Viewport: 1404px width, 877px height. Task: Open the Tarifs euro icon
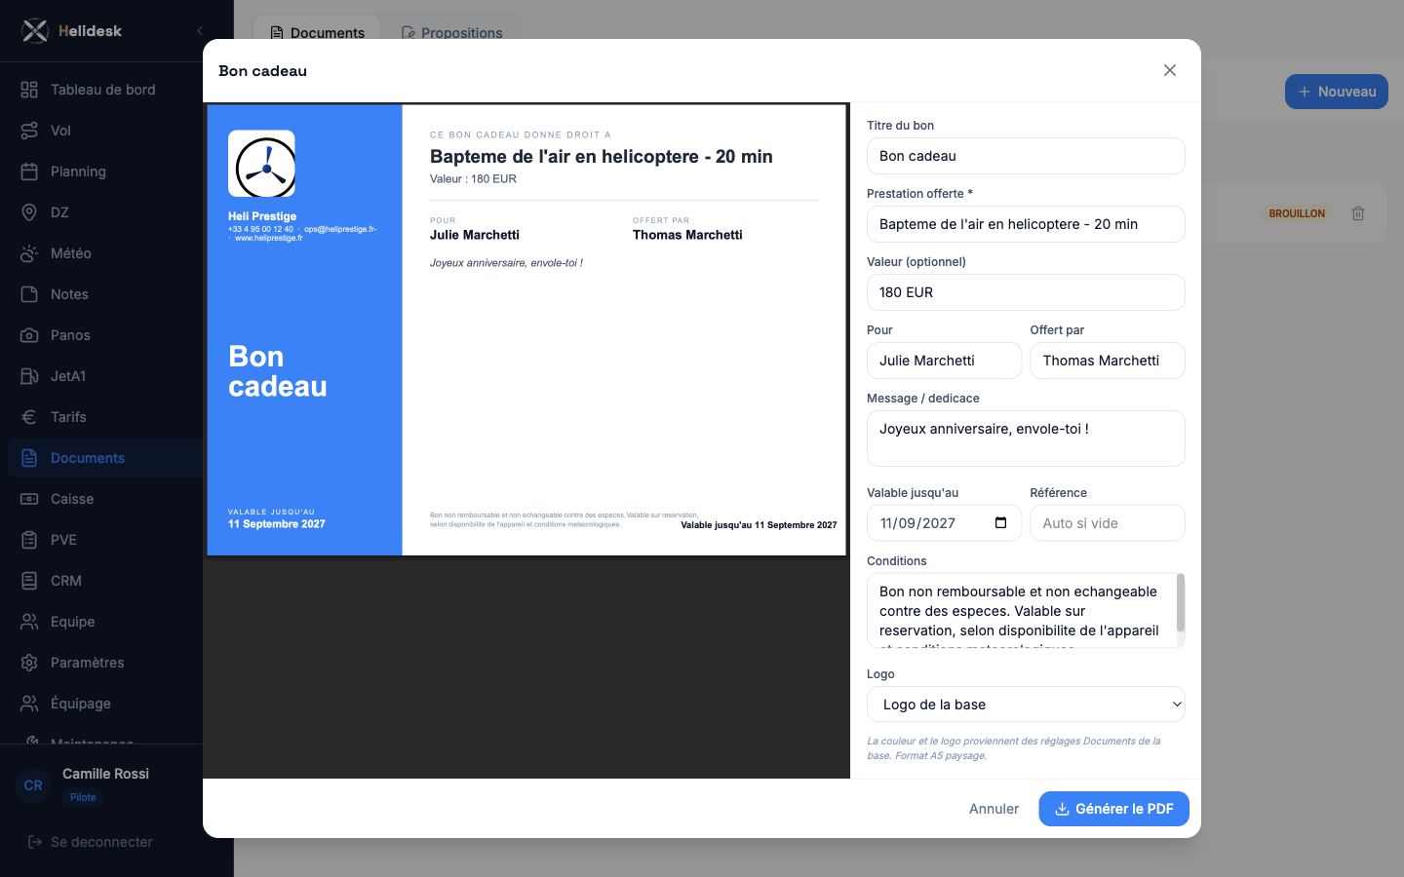(29, 417)
